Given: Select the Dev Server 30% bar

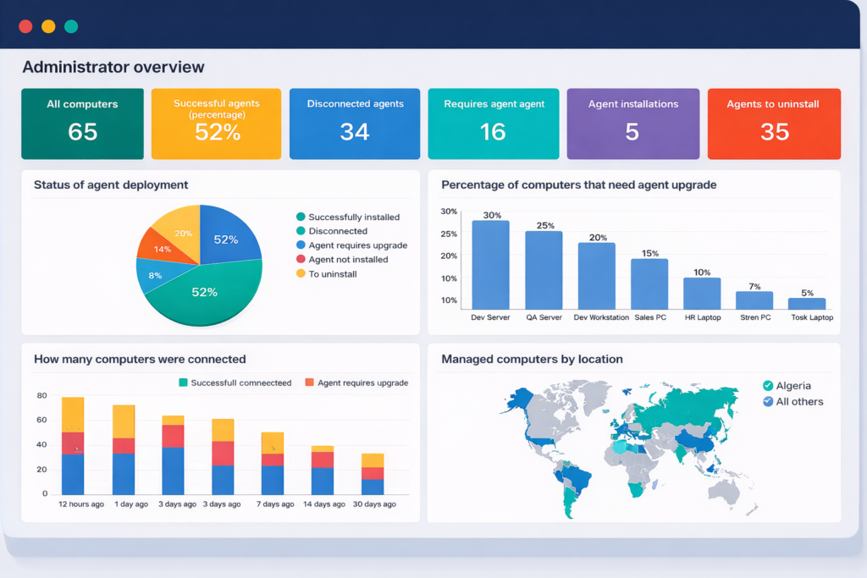Looking at the screenshot, I should pos(490,265).
